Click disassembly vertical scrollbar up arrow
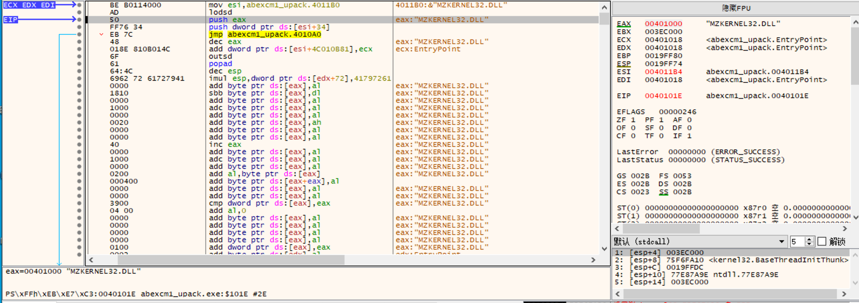Screen dimensions: 859x303 (604, 7)
